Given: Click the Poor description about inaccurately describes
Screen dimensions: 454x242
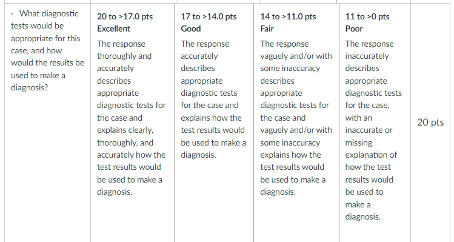Looking at the screenshot, I should (373, 130).
